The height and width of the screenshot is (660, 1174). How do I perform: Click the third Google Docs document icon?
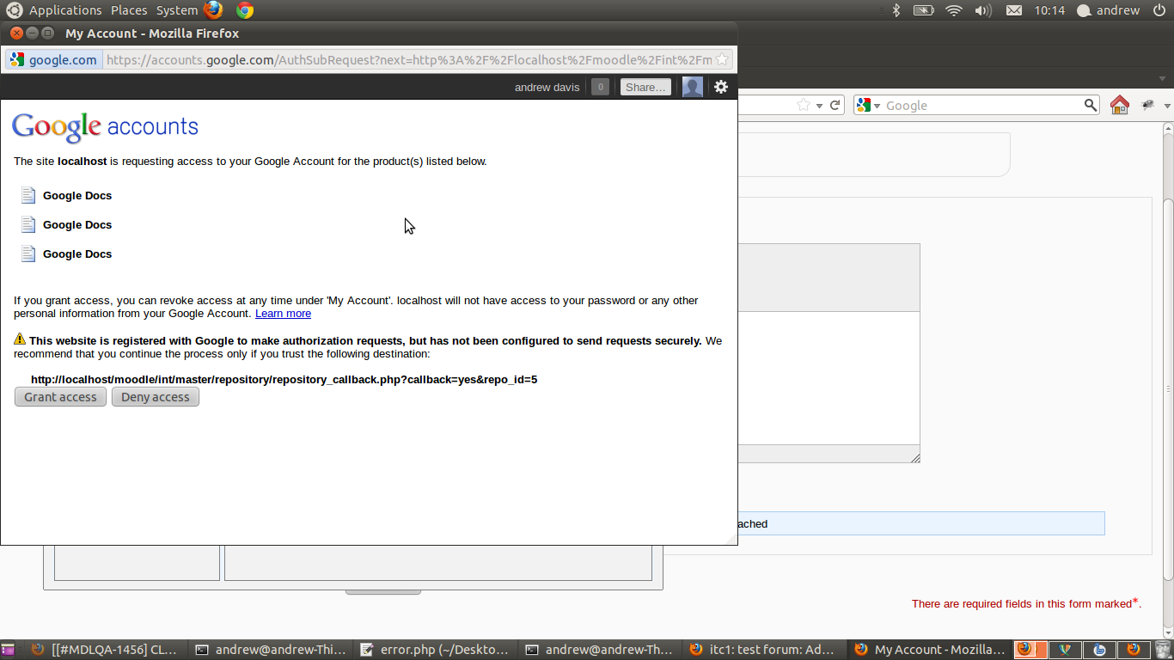click(28, 254)
